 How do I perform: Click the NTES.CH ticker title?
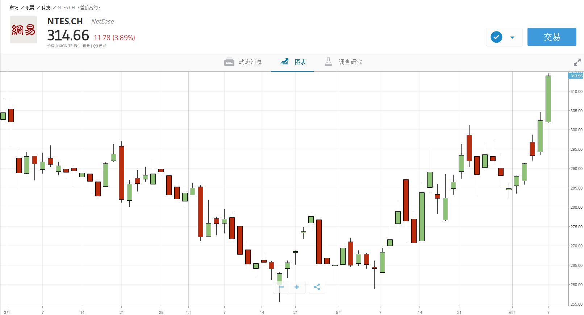click(x=65, y=21)
